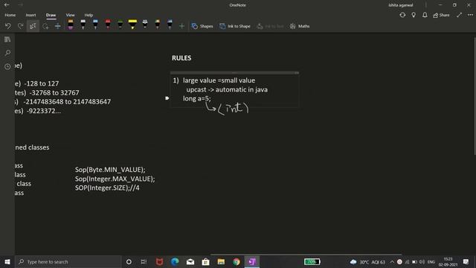Image resolution: width=476 pixels, height=268 pixels.
Task: Add a new pen with plus button
Action: coord(181,26)
